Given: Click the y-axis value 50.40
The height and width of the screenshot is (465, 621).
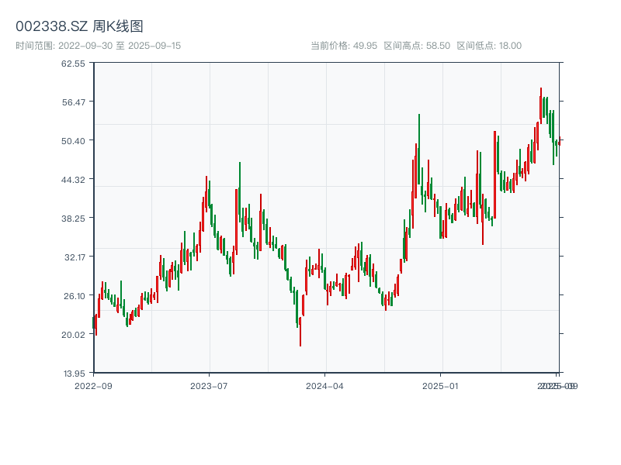Looking at the screenshot, I should click(73, 141).
